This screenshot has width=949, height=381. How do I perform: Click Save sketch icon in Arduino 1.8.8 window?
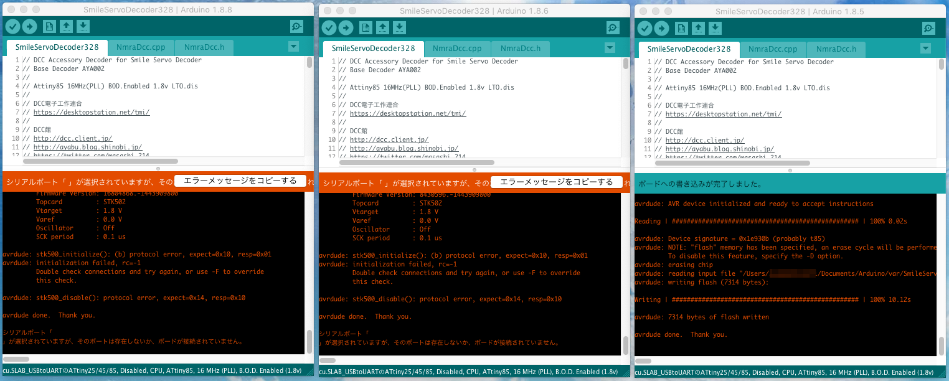pos(83,26)
